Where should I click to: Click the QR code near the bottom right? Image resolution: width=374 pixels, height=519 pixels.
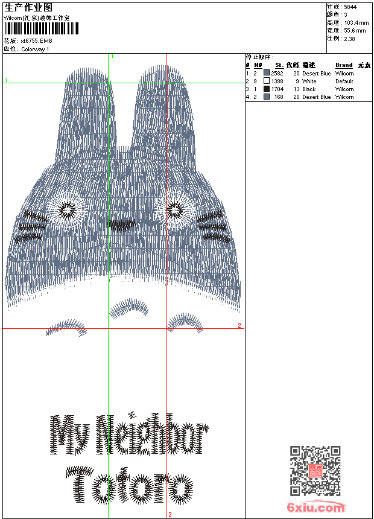[x=315, y=471]
